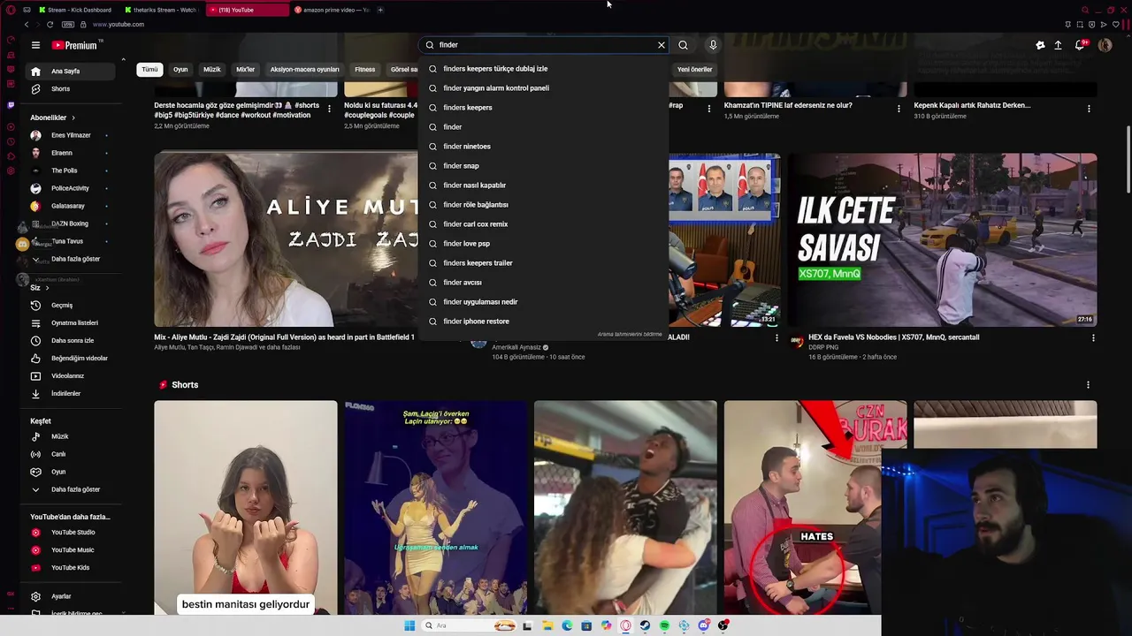Click in the search input field

point(544,45)
